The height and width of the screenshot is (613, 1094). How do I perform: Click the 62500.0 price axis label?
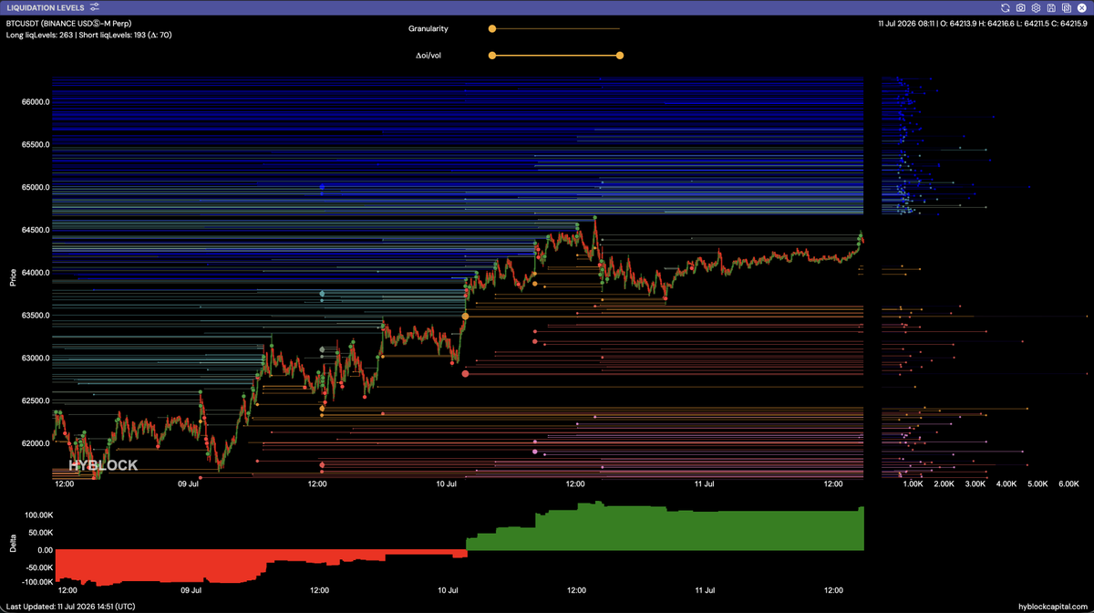(35, 400)
